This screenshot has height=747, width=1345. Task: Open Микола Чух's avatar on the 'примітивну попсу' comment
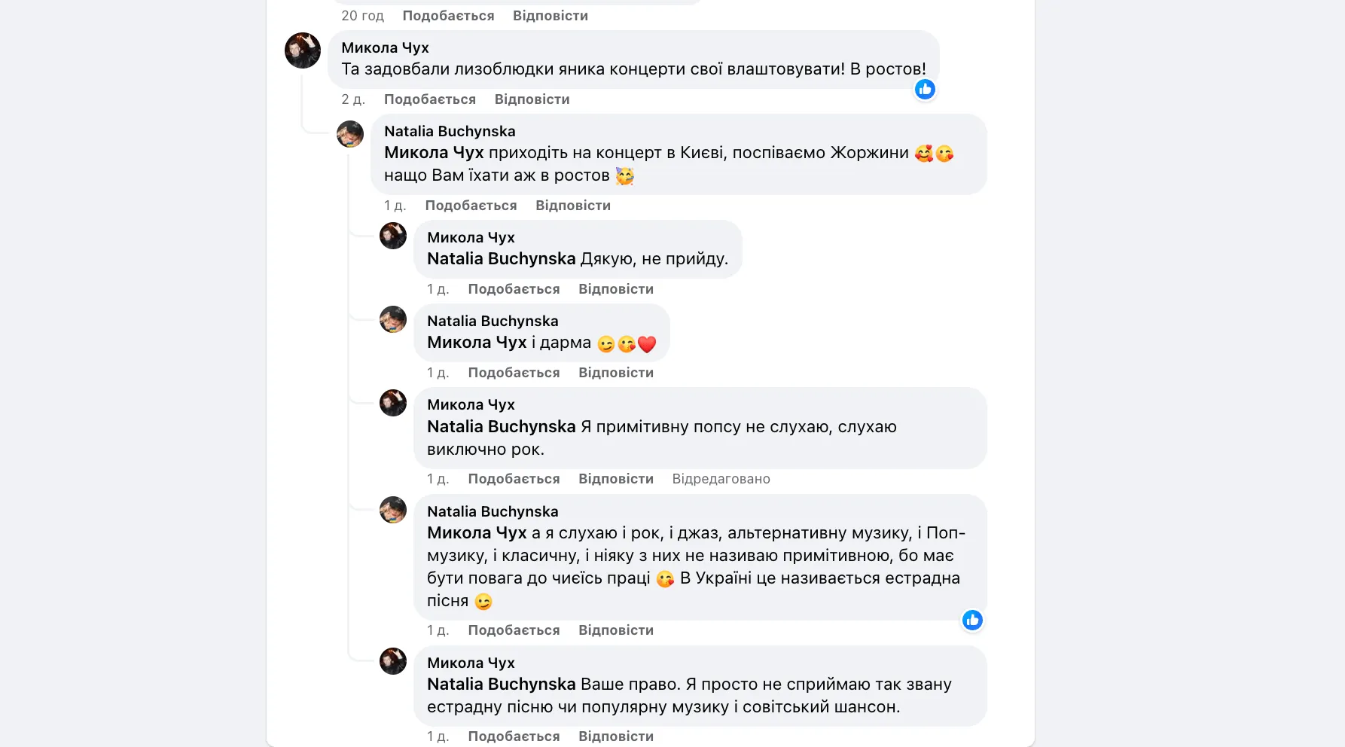click(x=393, y=403)
